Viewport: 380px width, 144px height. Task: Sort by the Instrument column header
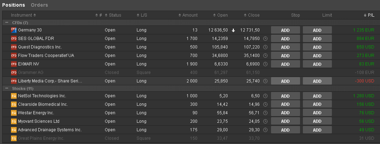coord(23,15)
